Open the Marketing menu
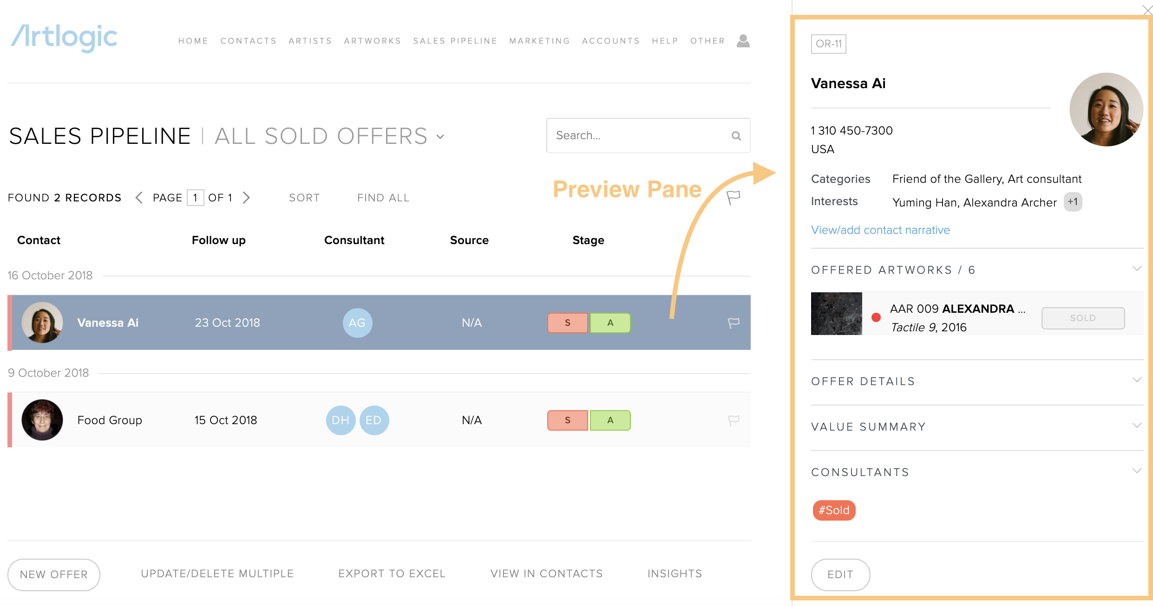Viewport: 1153px width, 606px height. [540, 41]
